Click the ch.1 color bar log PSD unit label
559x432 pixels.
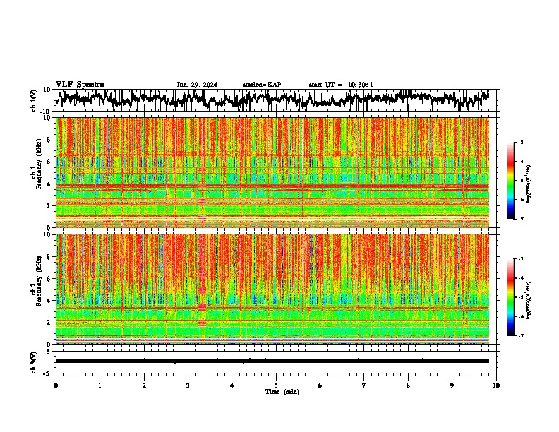click(x=529, y=184)
